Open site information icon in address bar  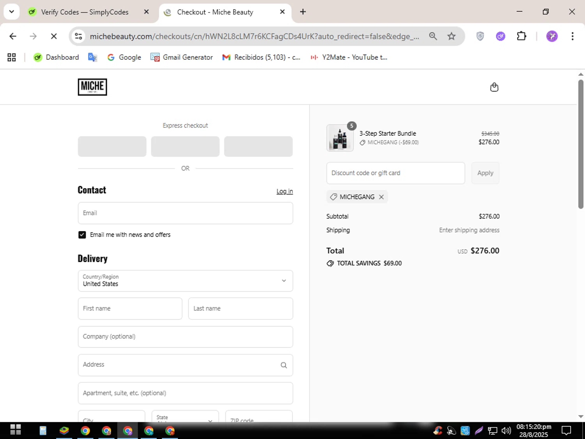pyautogui.click(x=78, y=36)
